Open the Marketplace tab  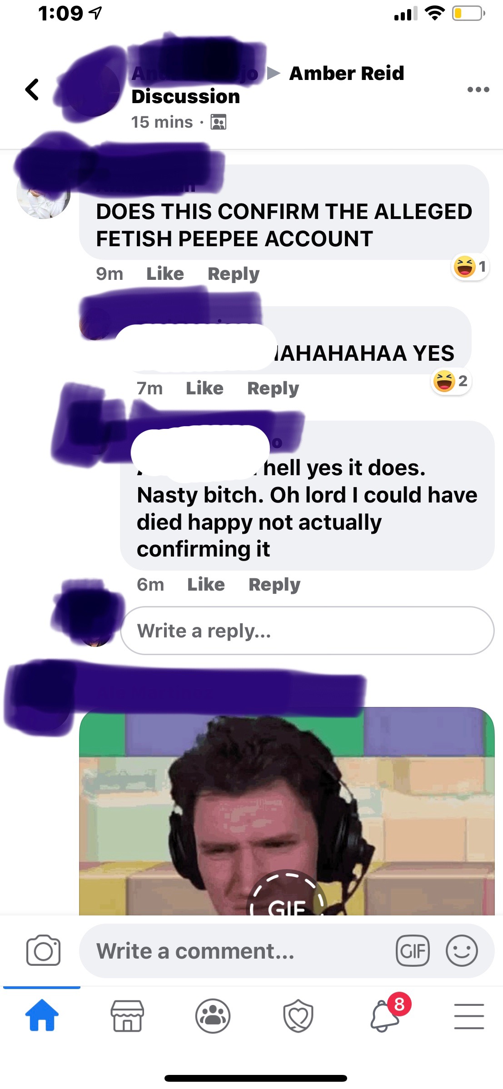(x=127, y=1015)
